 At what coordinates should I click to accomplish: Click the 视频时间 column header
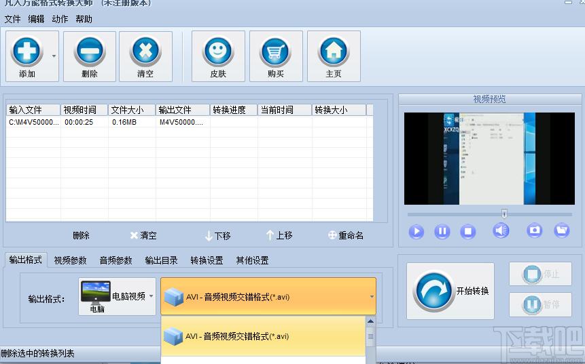click(x=84, y=110)
